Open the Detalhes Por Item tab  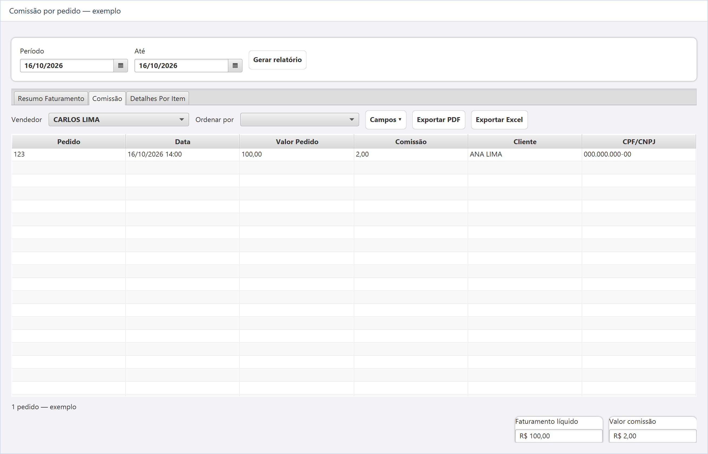(x=158, y=99)
